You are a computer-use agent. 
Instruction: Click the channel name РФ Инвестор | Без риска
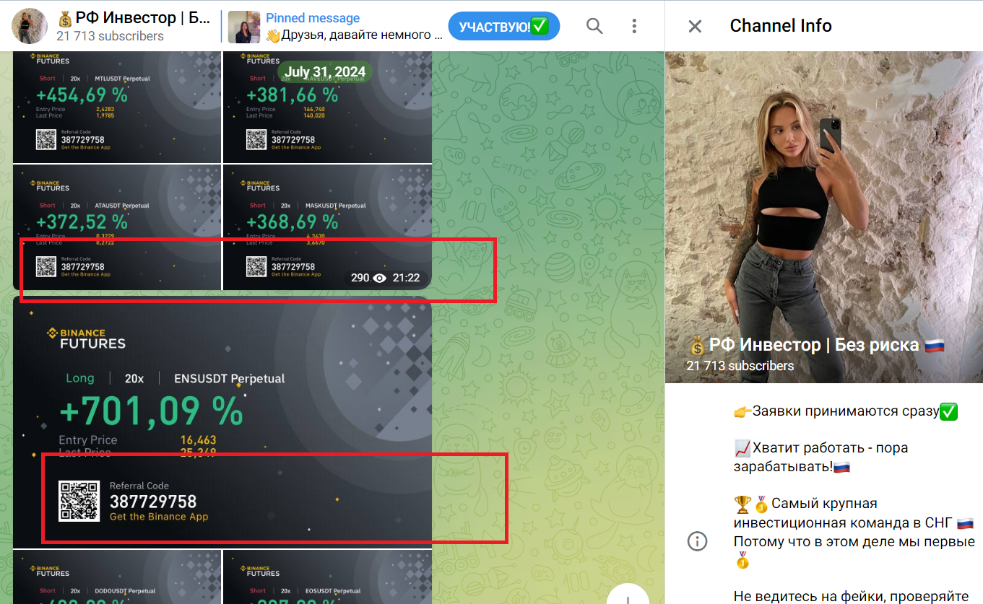point(815,345)
